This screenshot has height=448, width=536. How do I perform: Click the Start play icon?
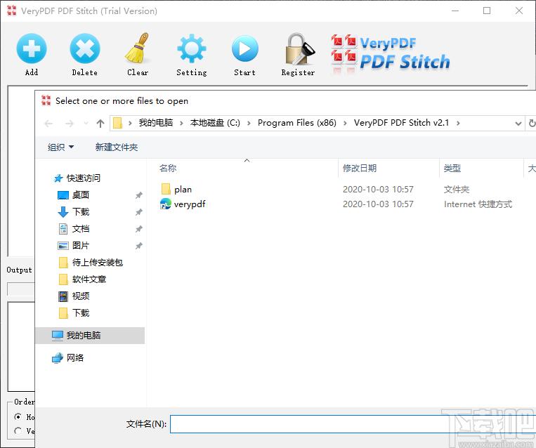point(244,48)
